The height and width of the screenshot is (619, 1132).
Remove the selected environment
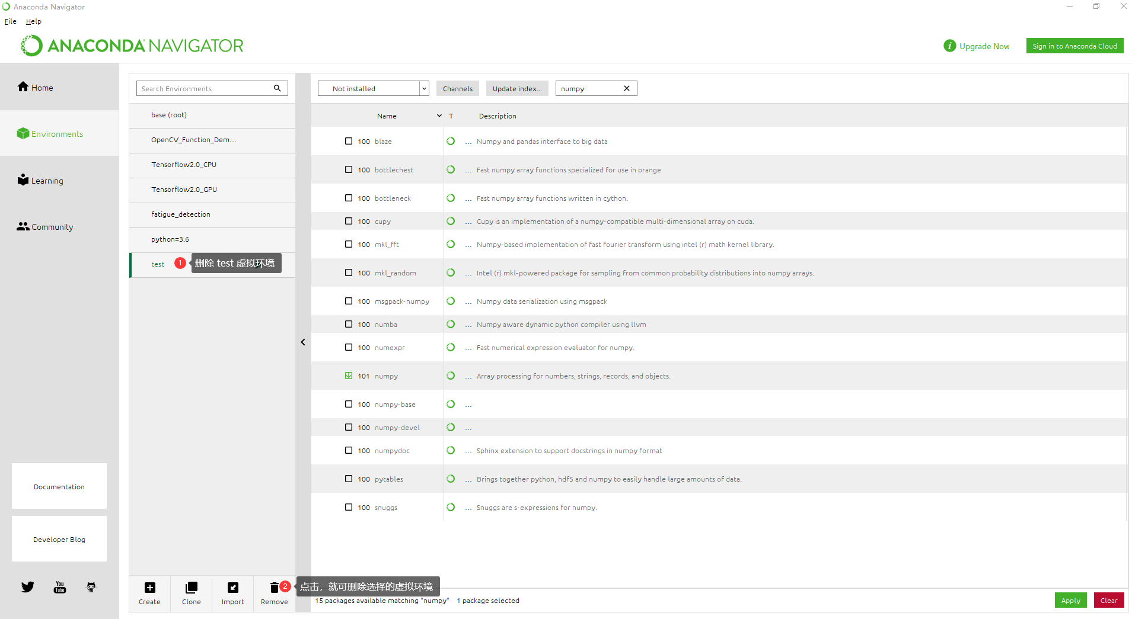tap(274, 593)
